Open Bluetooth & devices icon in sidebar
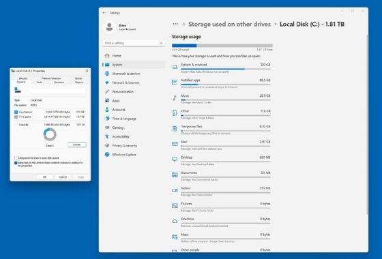 [107, 74]
